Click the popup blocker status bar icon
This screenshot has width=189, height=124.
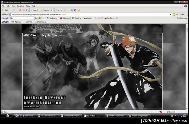pyautogui.click(x=161, y=112)
